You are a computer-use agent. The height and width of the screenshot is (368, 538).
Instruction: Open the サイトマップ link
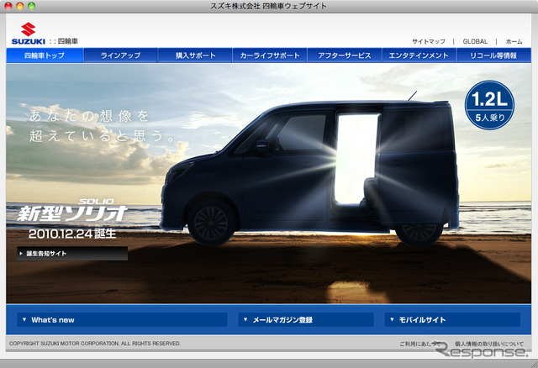pyautogui.click(x=429, y=41)
